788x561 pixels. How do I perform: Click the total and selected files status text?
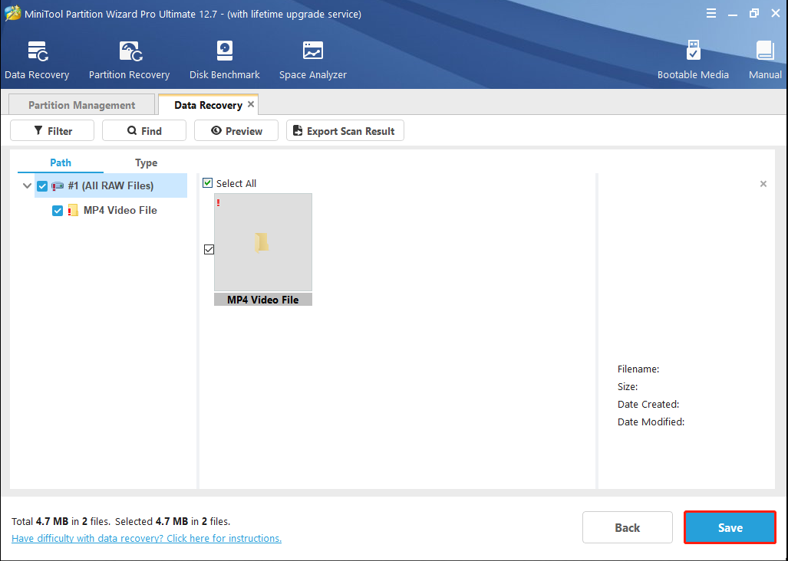tap(120, 521)
